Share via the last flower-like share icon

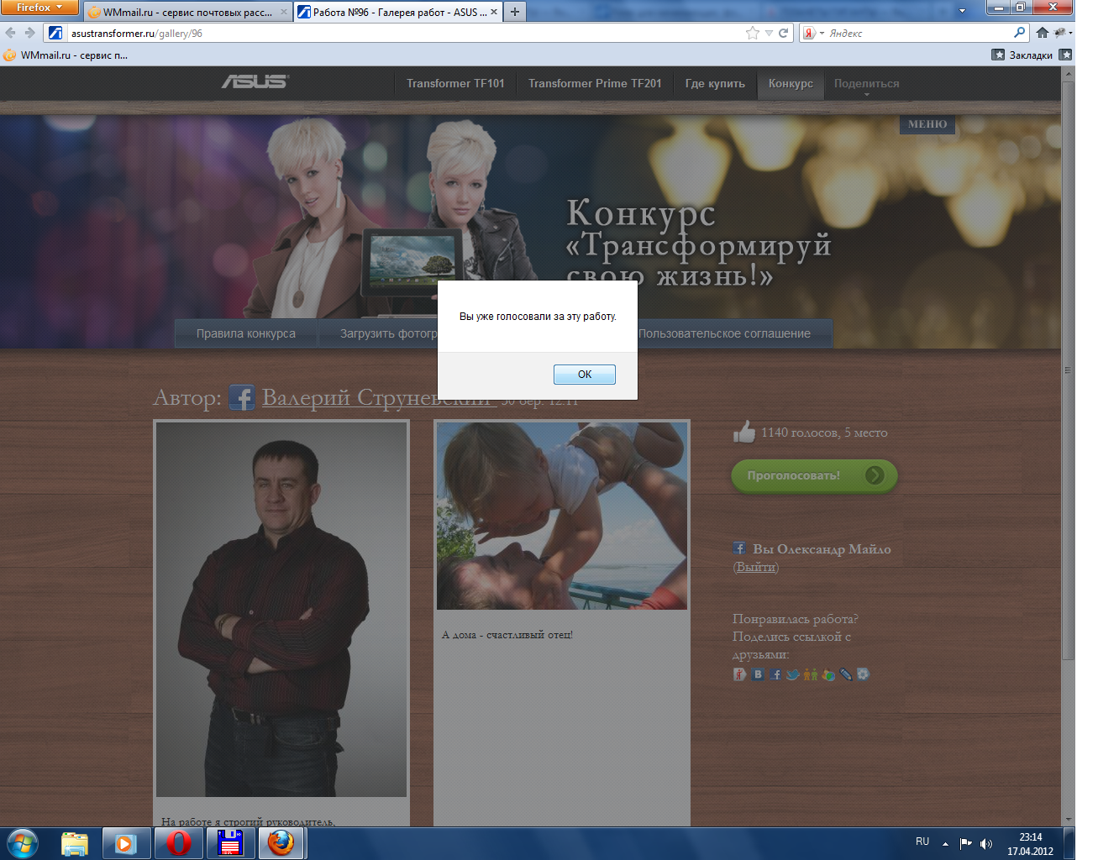[x=863, y=674]
